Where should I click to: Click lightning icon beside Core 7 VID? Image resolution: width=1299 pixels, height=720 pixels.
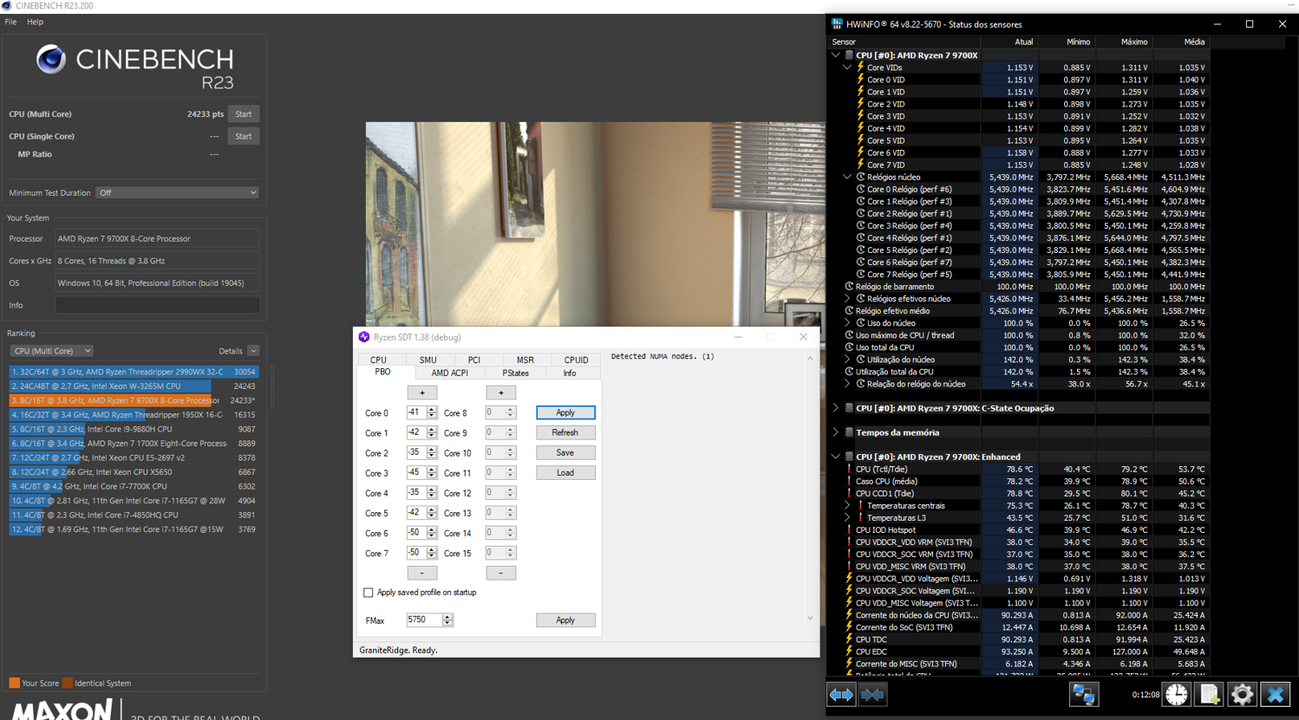point(860,165)
